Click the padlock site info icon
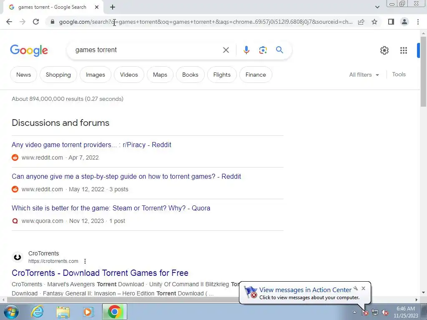The width and height of the screenshot is (427, 320). click(53, 22)
